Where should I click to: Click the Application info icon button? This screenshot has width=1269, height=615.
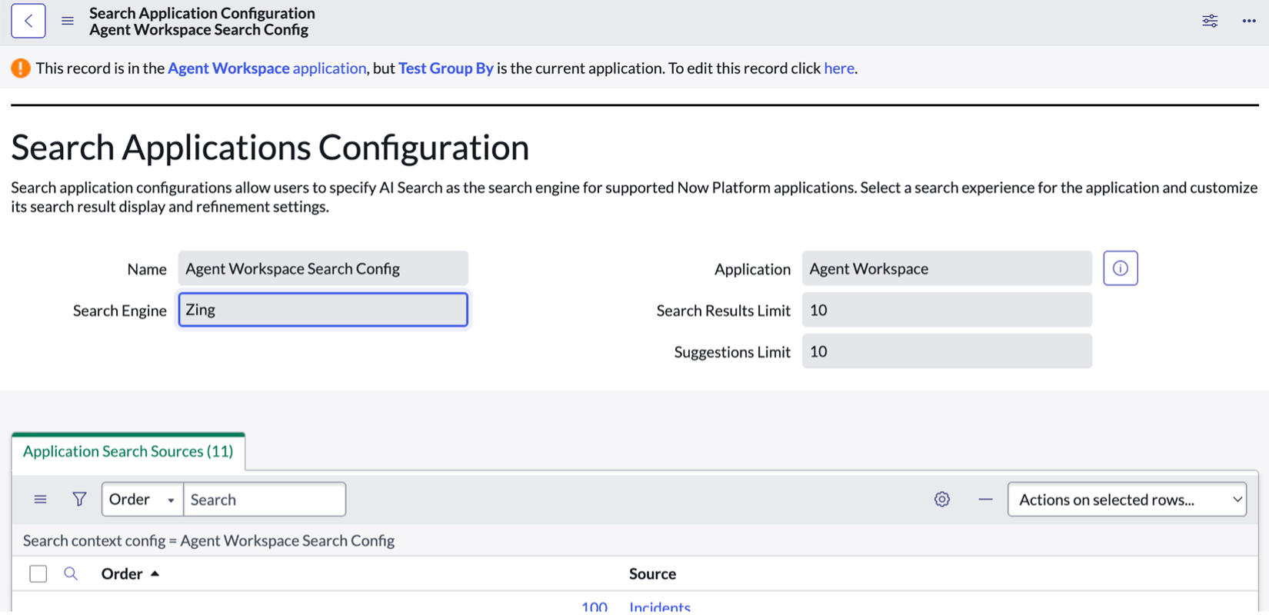[x=1121, y=268]
